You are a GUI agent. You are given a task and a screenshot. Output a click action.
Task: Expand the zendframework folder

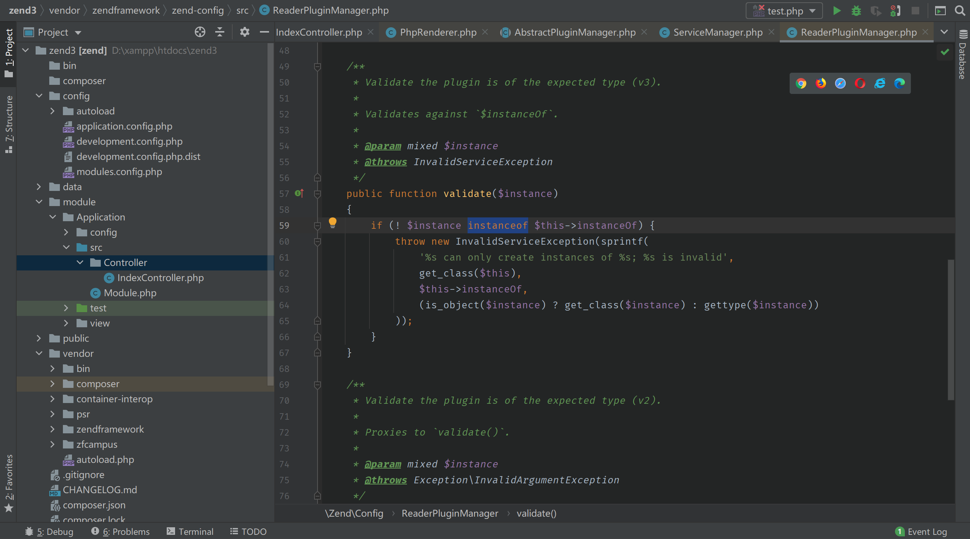tap(52, 429)
